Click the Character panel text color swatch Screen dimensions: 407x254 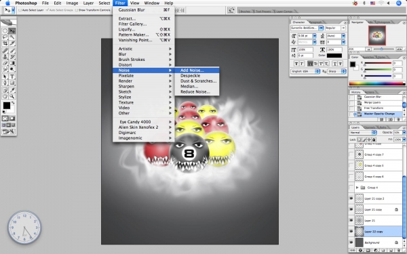[x=334, y=56]
